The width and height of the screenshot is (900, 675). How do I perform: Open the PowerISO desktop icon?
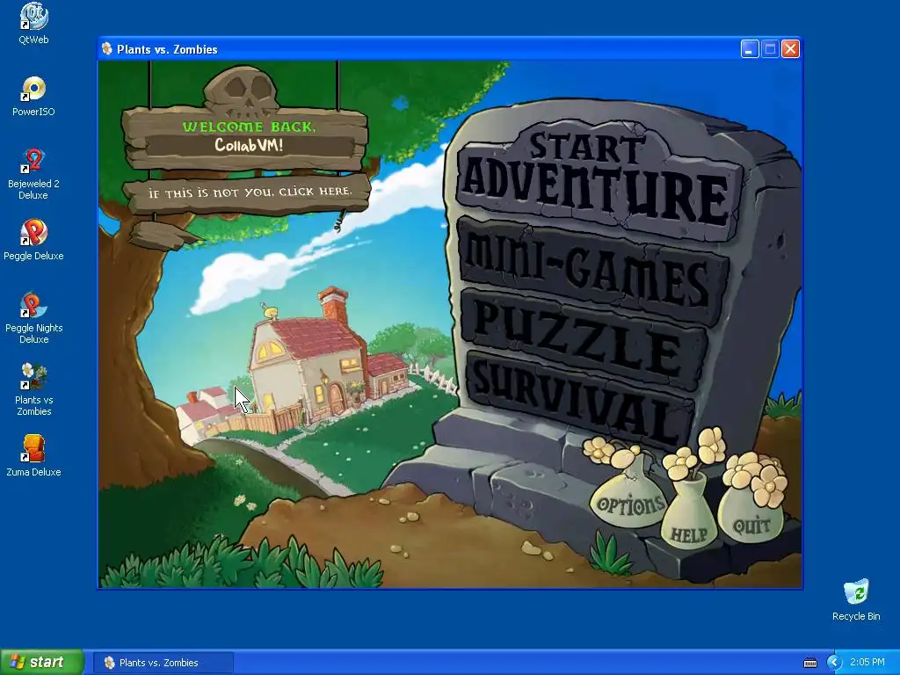[x=33, y=95]
